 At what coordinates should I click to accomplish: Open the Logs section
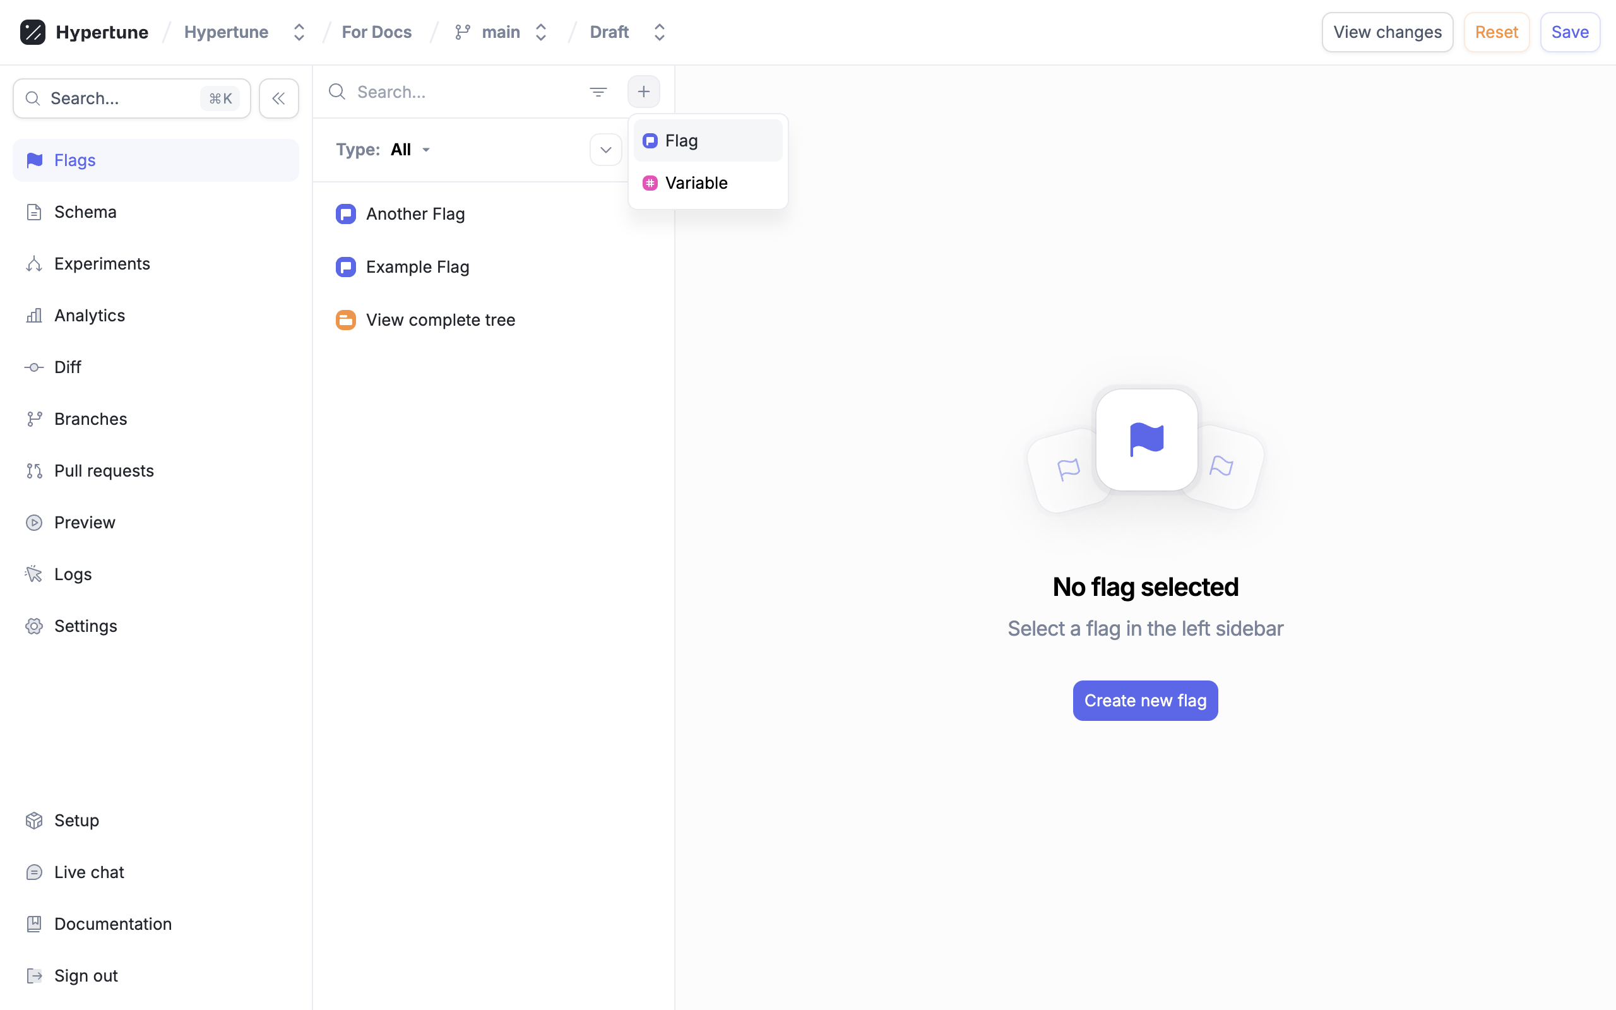(x=72, y=574)
